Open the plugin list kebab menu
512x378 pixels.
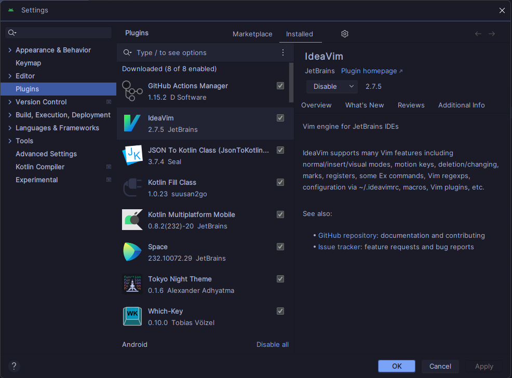pos(282,52)
